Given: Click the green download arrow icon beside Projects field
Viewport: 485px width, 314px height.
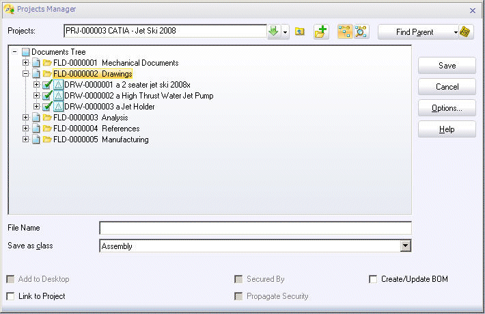Looking at the screenshot, I should pos(274,31).
